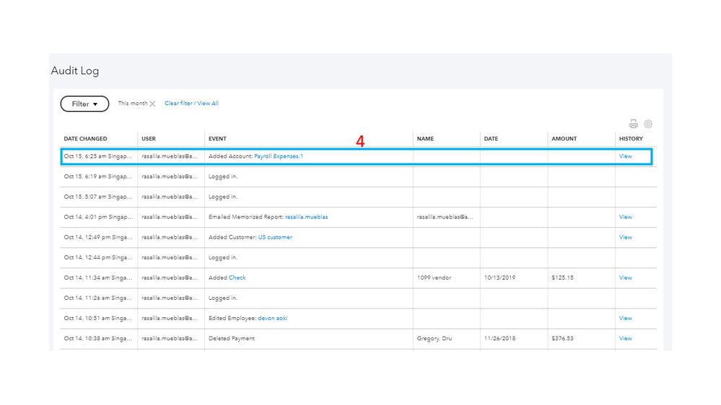Image resolution: width=721 pixels, height=405 pixels.
Task: Select the Audit Log page title
Action: [75, 71]
